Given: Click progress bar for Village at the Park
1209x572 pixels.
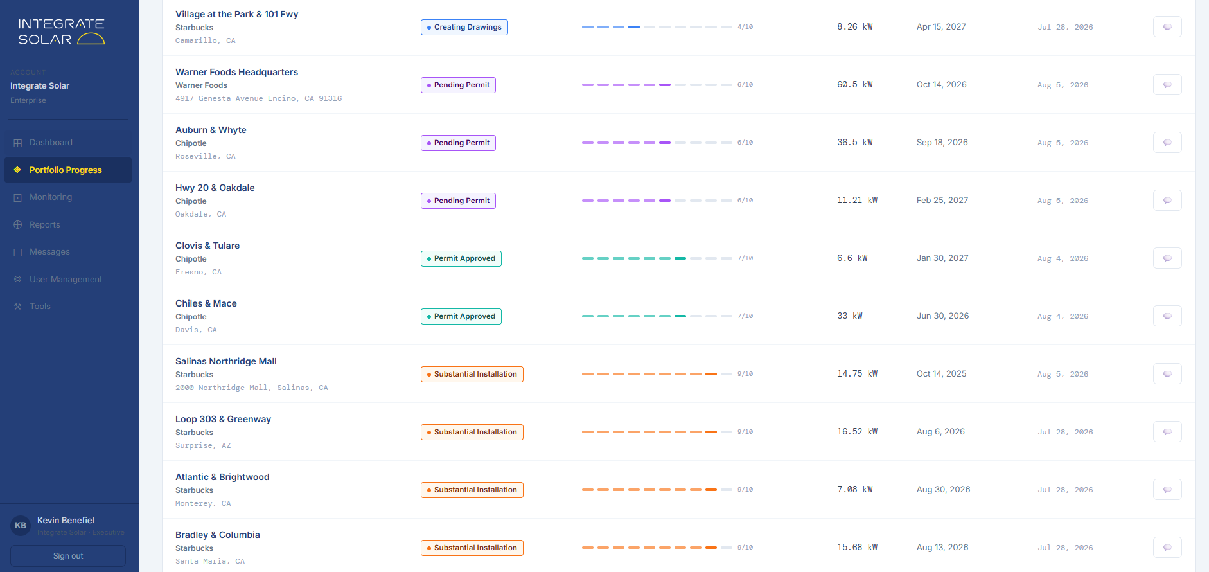Looking at the screenshot, I should [x=657, y=27].
